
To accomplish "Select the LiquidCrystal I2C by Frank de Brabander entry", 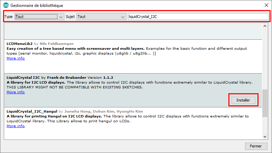I will point(133,90).
